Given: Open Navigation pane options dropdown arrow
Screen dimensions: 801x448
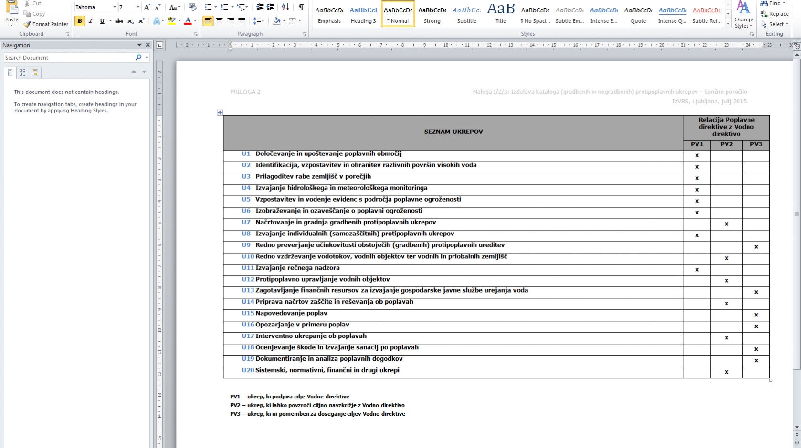Looking at the screenshot, I should 139,45.
